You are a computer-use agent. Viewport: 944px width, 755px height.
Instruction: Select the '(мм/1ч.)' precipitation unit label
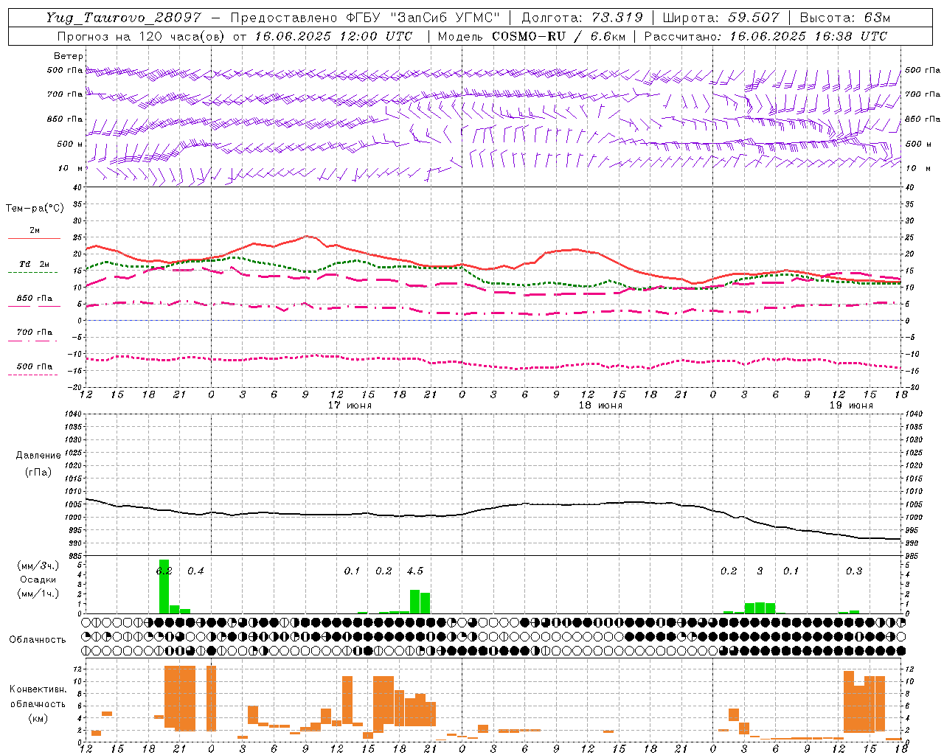point(38,594)
